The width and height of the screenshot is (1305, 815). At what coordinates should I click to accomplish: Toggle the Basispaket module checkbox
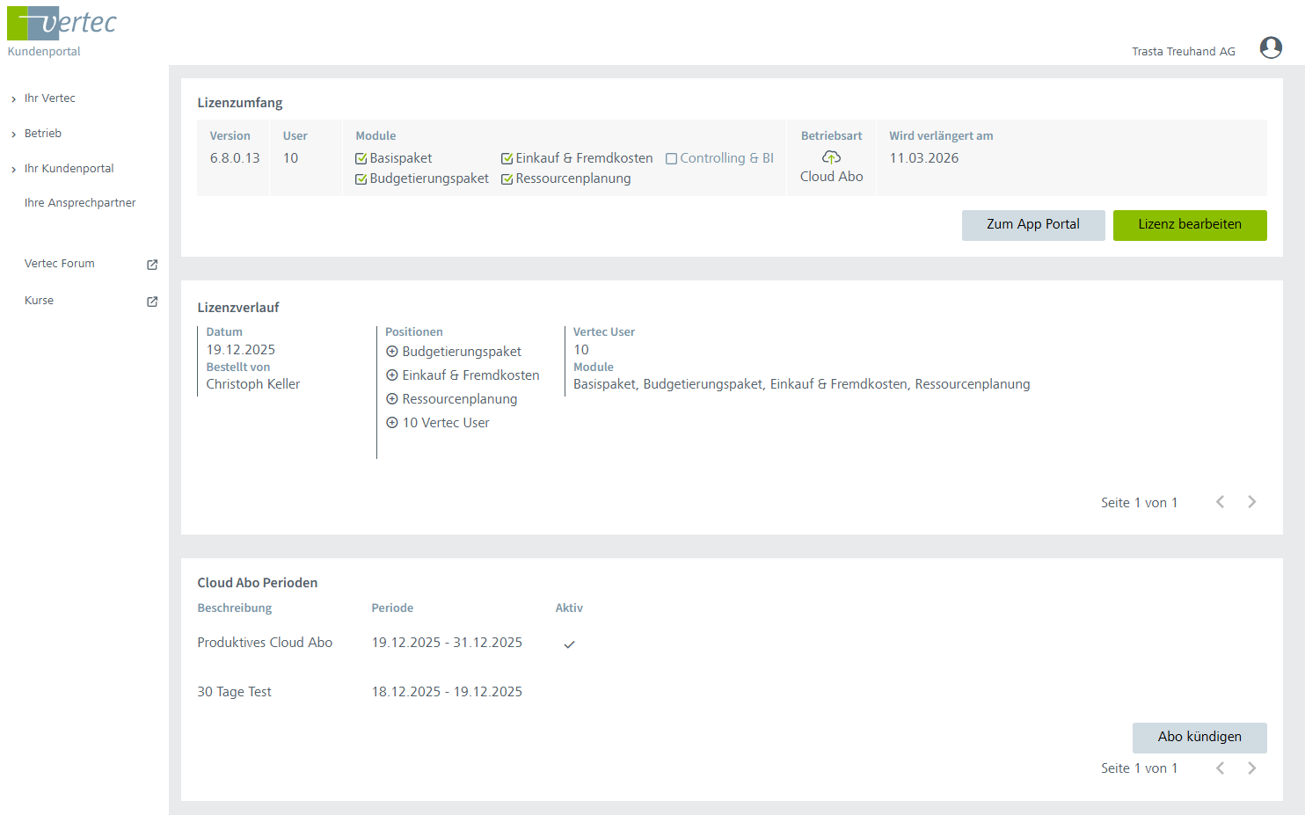361,159
